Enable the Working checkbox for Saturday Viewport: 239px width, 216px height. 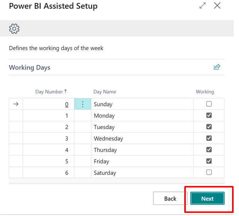209,172
